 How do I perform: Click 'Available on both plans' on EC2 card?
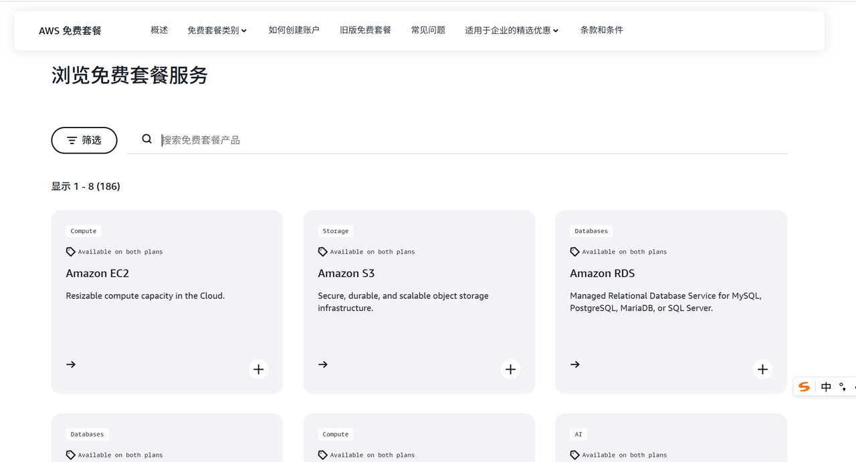pyautogui.click(x=120, y=252)
